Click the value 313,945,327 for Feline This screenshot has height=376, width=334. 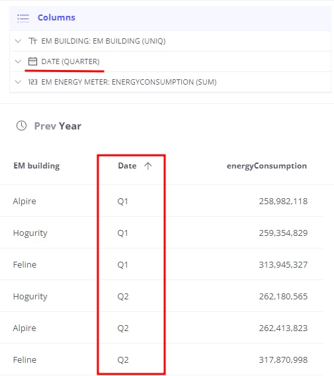[283, 265]
